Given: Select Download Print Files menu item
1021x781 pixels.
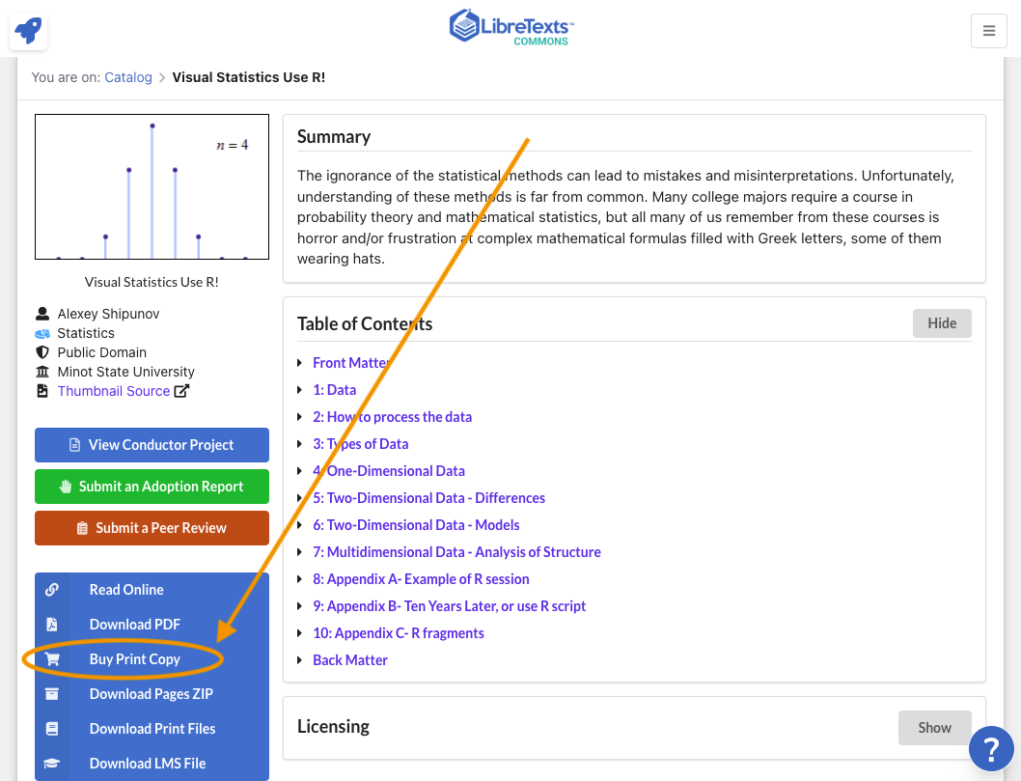Looking at the screenshot, I should pos(152,729).
